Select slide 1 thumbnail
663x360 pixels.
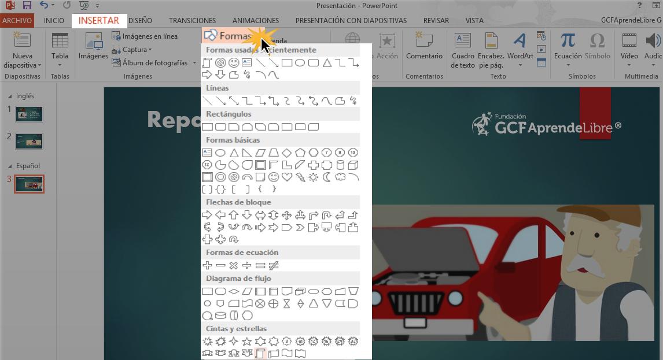pyautogui.click(x=29, y=114)
